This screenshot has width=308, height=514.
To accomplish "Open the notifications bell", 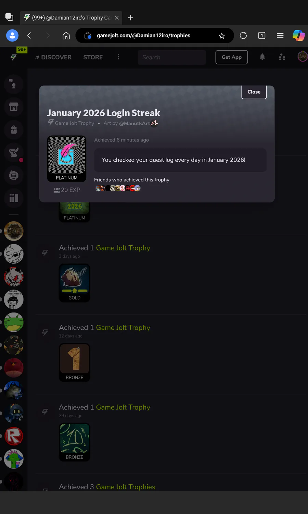I will pyautogui.click(x=262, y=57).
